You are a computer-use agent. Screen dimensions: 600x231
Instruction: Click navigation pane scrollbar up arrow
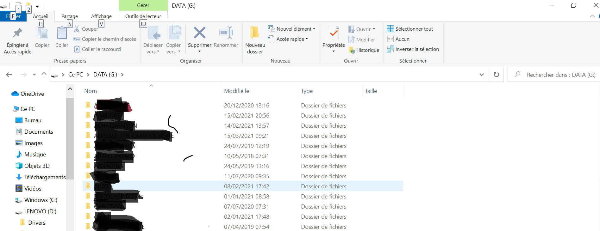(x=70, y=89)
